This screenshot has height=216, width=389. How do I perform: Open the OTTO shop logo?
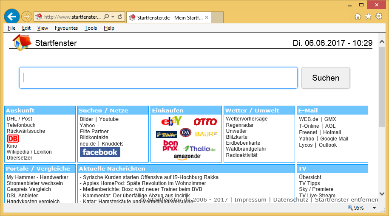pos(205,122)
